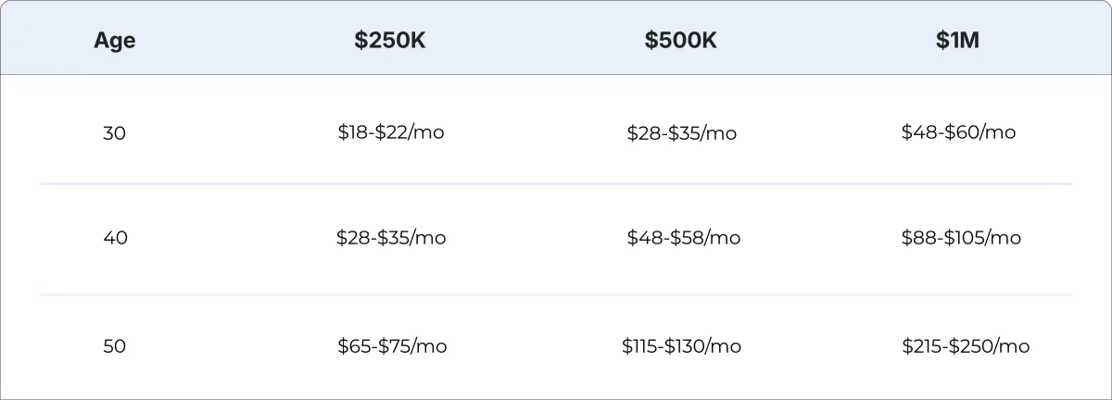Click the age 50 row label
The image size is (1112, 400).
pos(115,346)
